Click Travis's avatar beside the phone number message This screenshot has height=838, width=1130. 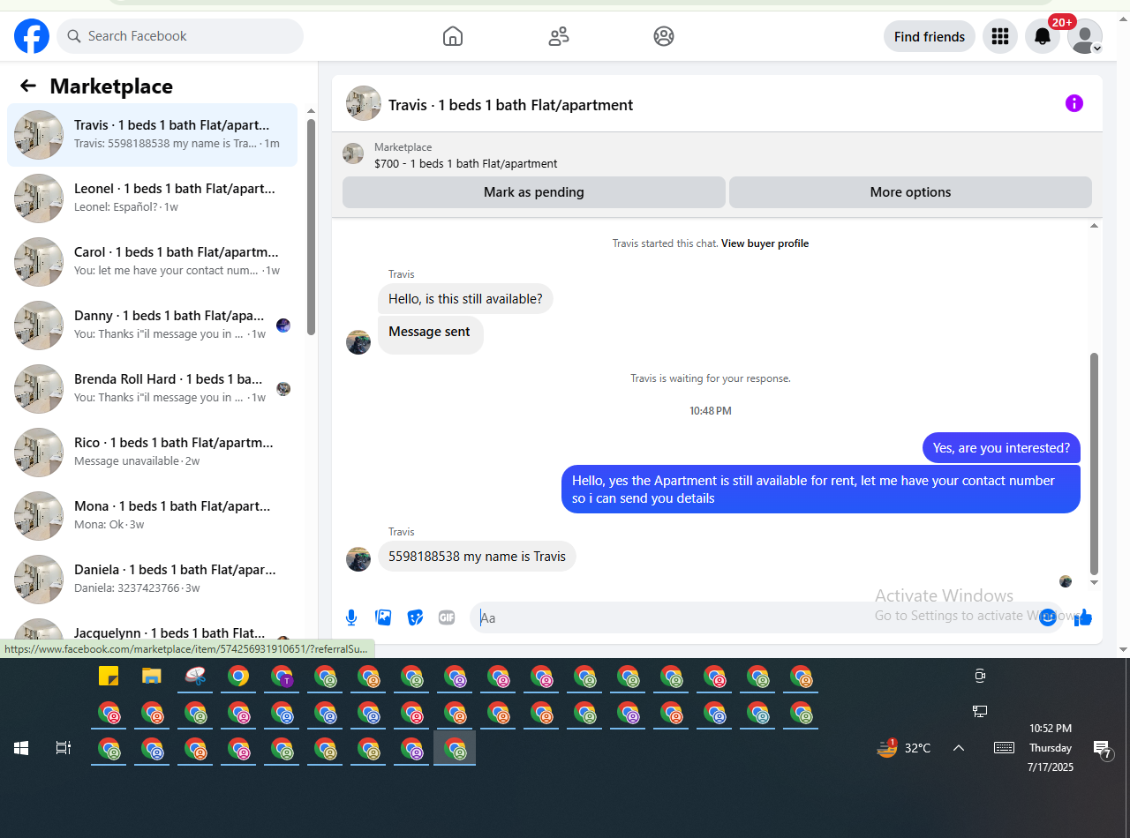(358, 559)
